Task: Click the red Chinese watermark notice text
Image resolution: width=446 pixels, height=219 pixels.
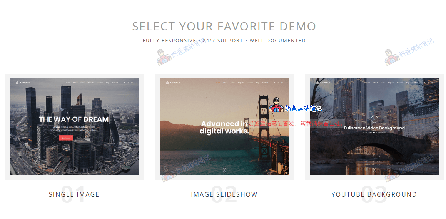Action: pyautogui.click(x=296, y=124)
